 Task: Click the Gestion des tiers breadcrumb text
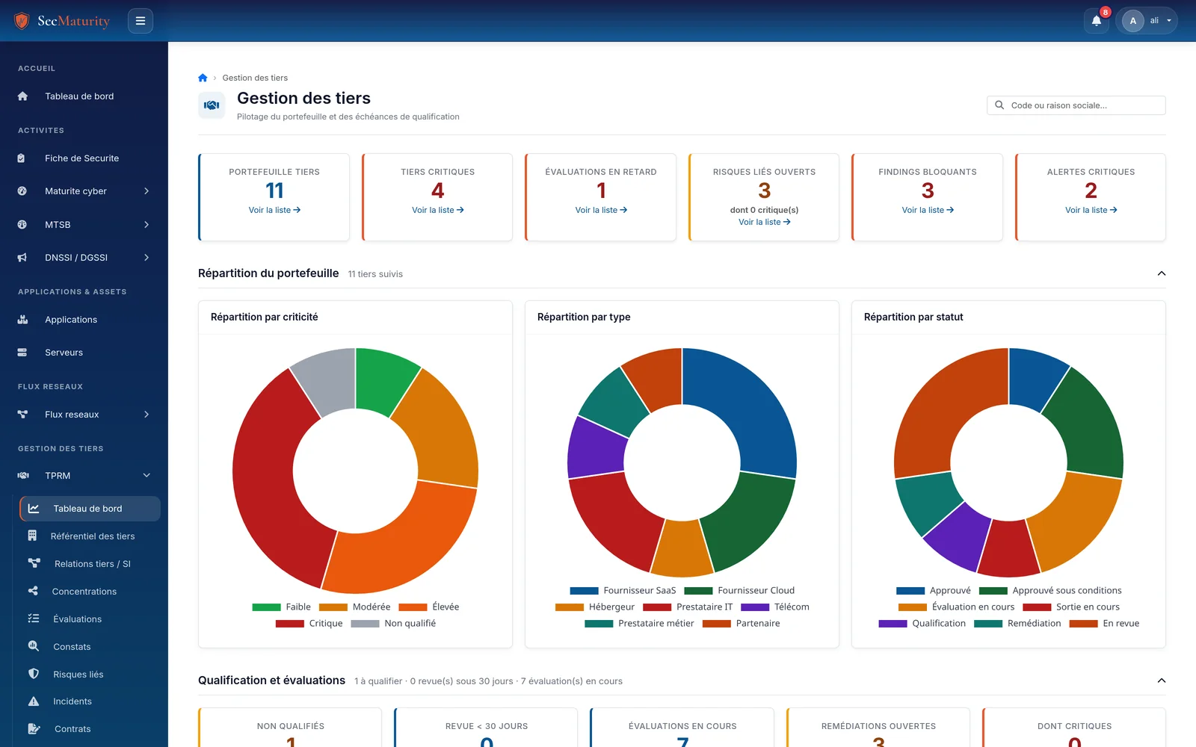255,78
